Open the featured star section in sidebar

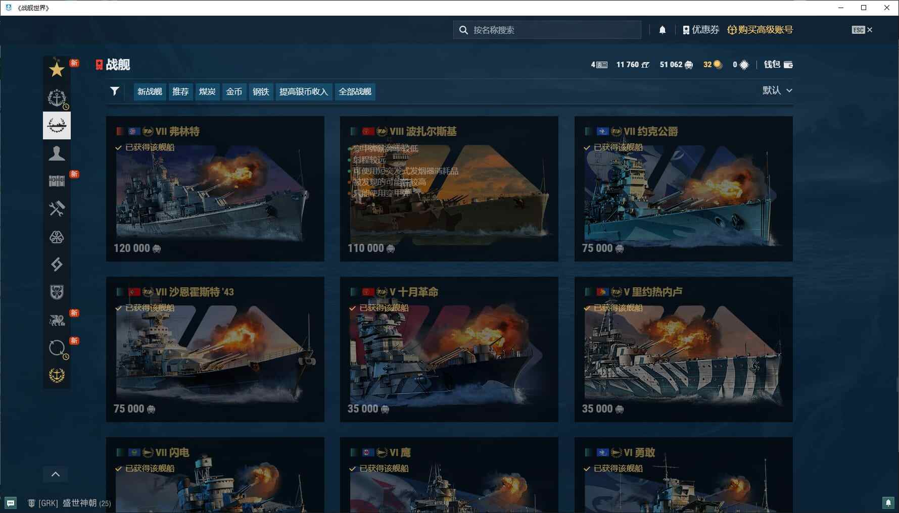pyautogui.click(x=57, y=69)
